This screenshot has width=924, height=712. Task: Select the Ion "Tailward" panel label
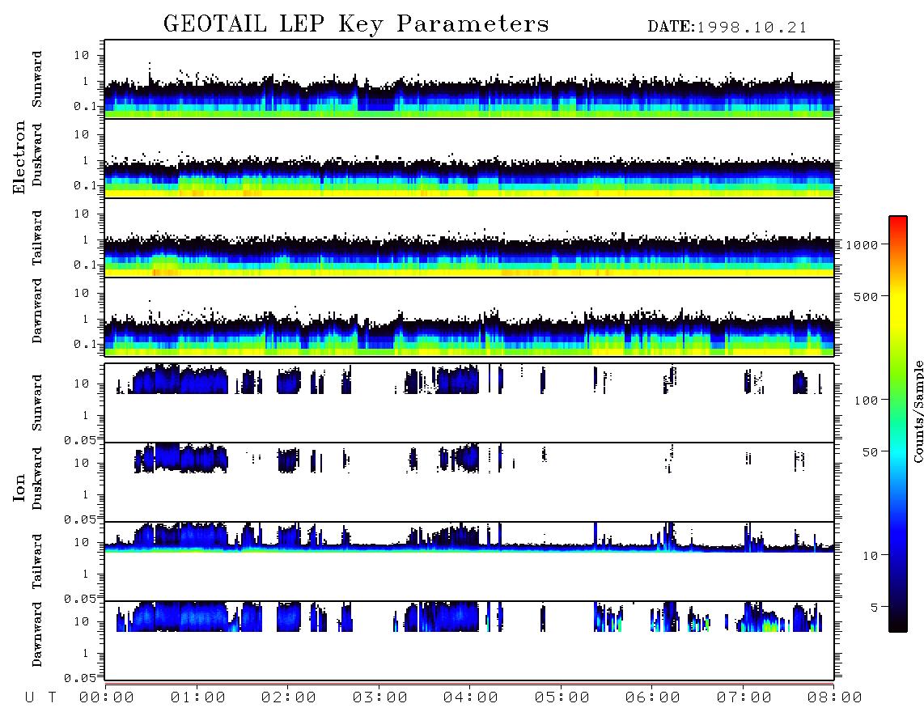37,562
